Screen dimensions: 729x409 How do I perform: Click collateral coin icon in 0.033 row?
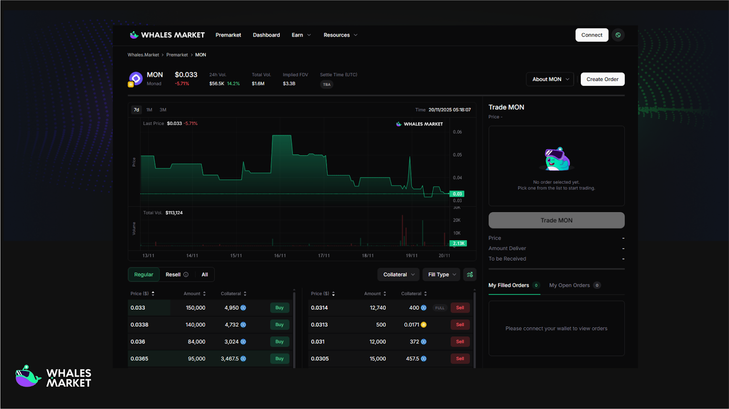coord(243,308)
